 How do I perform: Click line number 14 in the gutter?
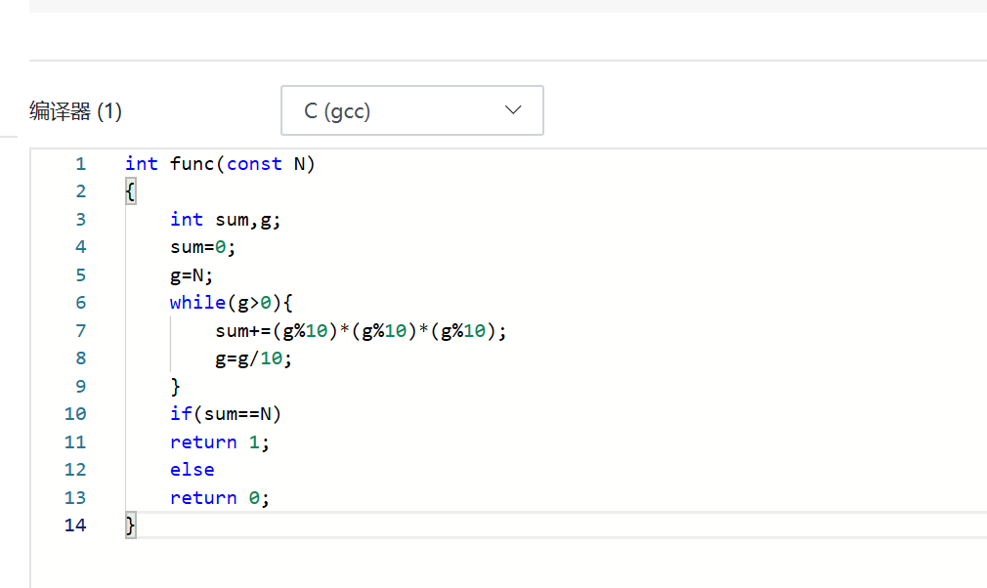(75, 525)
